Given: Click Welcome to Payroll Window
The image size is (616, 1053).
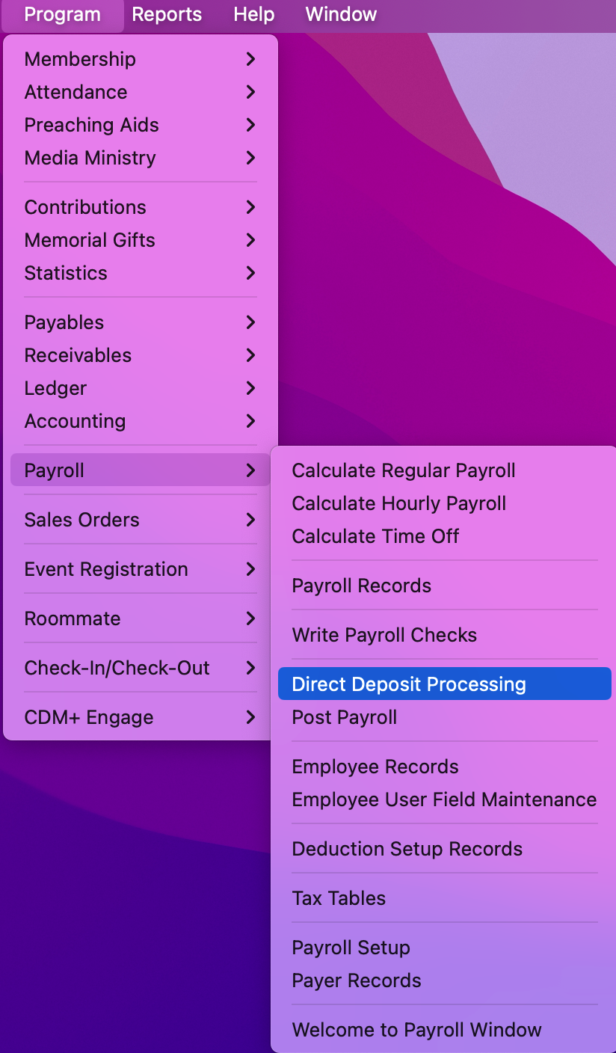Looking at the screenshot, I should tap(416, 1030).
